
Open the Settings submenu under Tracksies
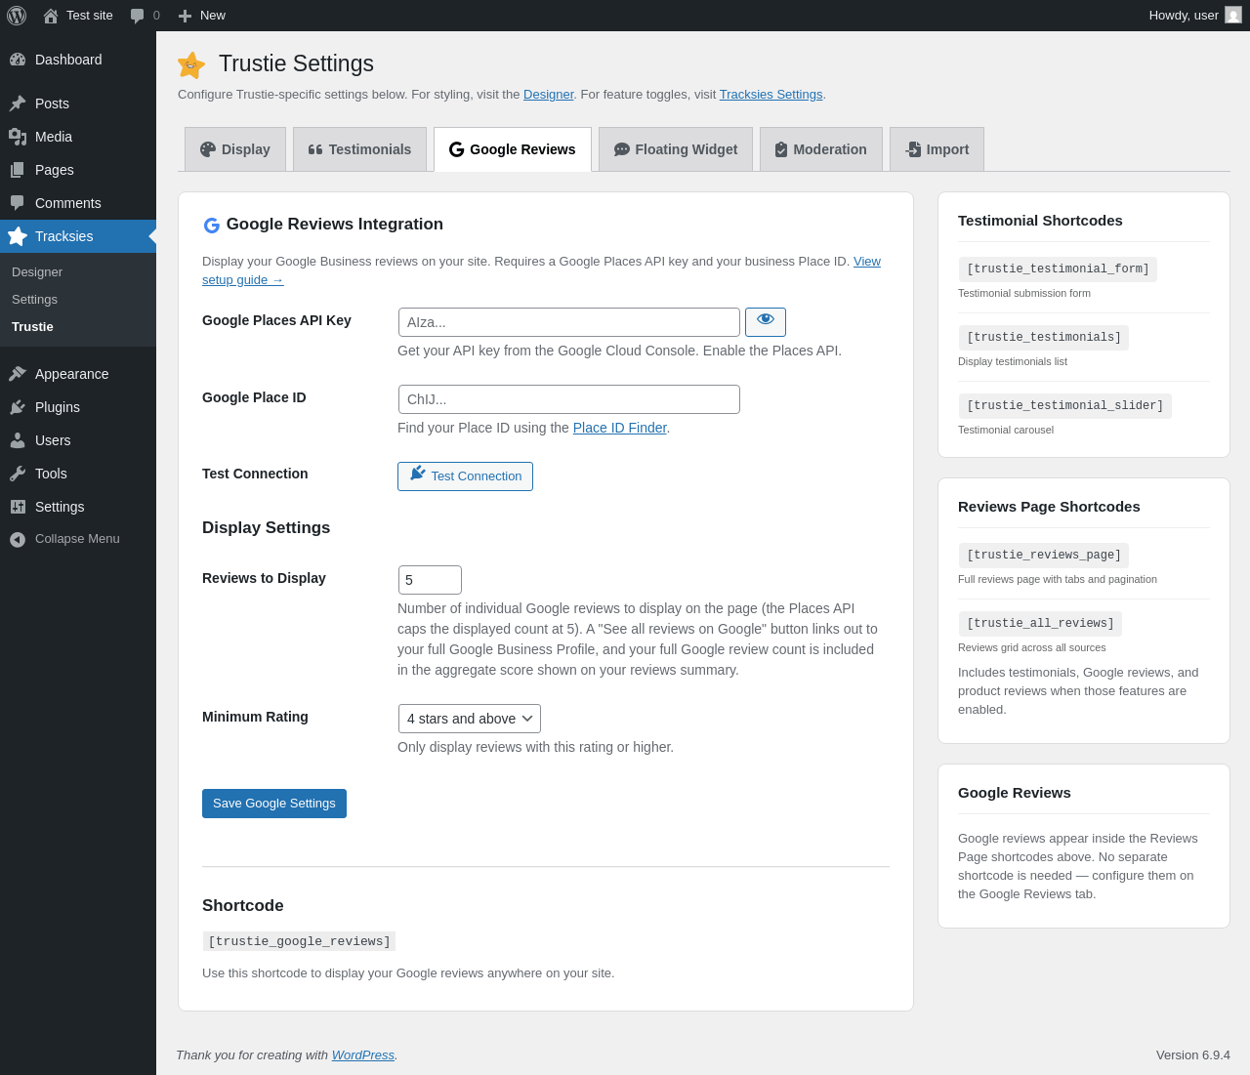click(x=34, y=300)
